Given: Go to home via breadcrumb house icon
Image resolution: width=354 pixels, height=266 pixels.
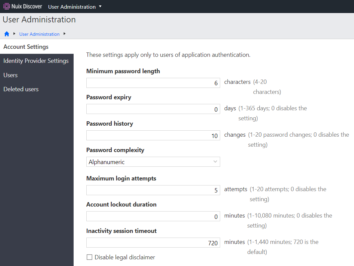Looking at the screenshot, I should pos(7,34).
